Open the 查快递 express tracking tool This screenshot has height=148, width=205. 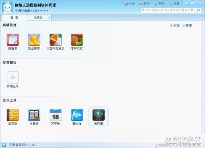tap(77, 115)
